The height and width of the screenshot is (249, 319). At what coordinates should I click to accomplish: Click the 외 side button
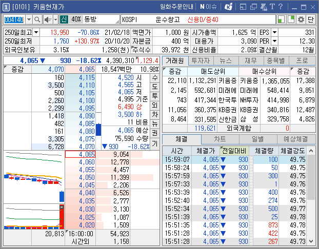[155, 106]
